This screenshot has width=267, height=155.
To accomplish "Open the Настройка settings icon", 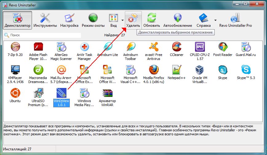I will 69,20.
